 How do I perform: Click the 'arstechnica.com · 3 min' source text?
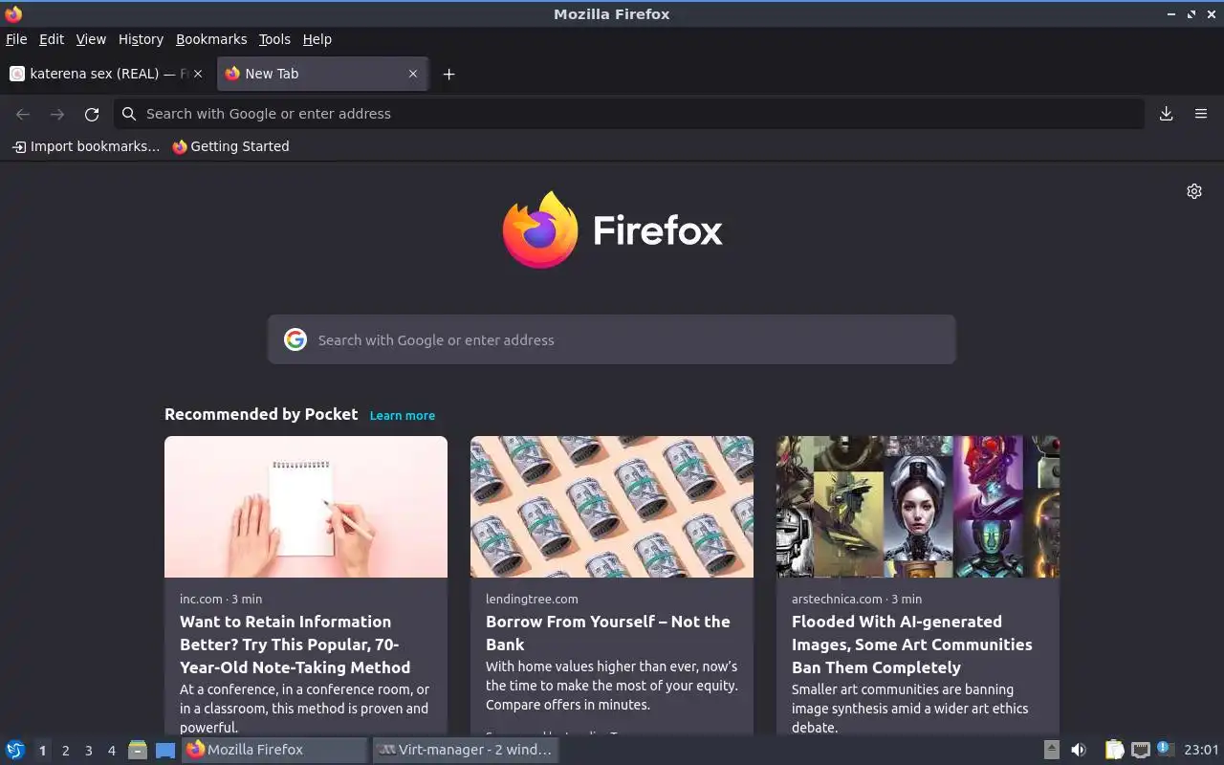(857, 599)
